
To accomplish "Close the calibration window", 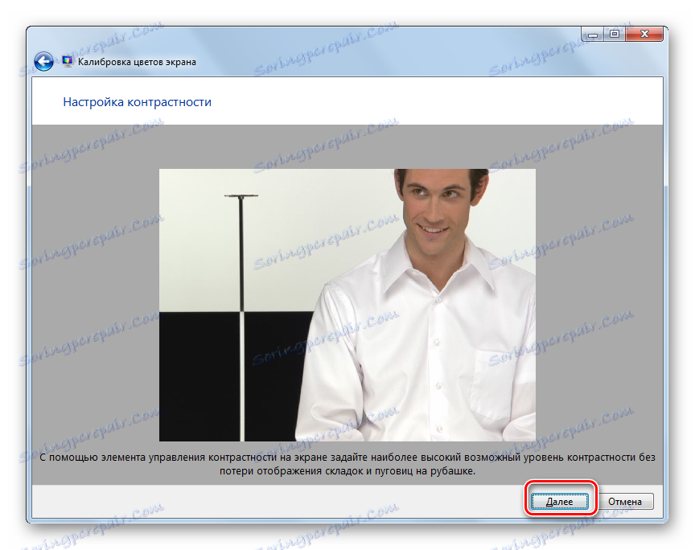I will click(644, 34).
